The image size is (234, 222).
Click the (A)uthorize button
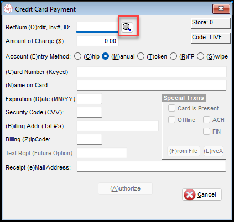(x=126, y=188)
